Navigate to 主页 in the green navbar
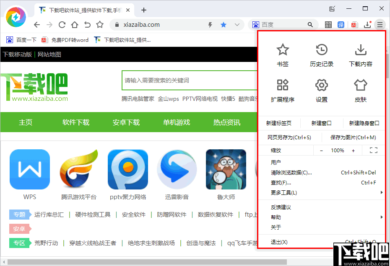Image resolution: width=390 pixels, height=266 pixels. pyautogui.click(x=27, y=122)
